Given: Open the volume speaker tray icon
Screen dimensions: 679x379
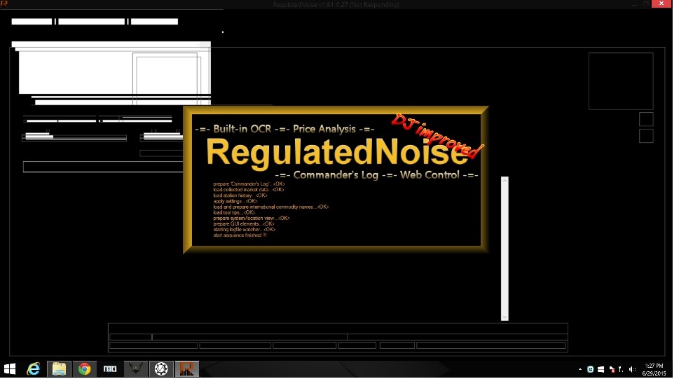Looking at the screenshot, I should point(632,369).
